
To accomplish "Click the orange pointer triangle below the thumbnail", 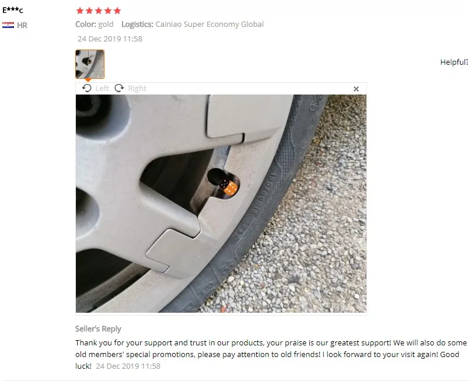I will pos(88,80).
